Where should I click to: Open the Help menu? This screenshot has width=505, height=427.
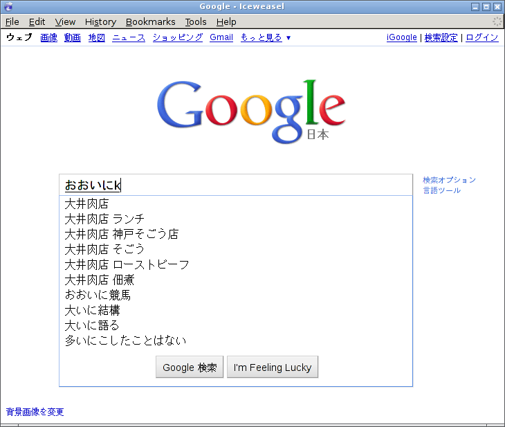(226, 21)
